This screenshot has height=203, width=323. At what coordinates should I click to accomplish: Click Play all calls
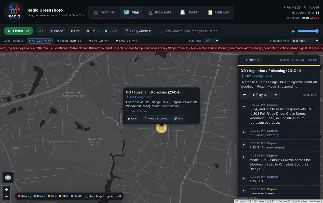pos(260,95)
